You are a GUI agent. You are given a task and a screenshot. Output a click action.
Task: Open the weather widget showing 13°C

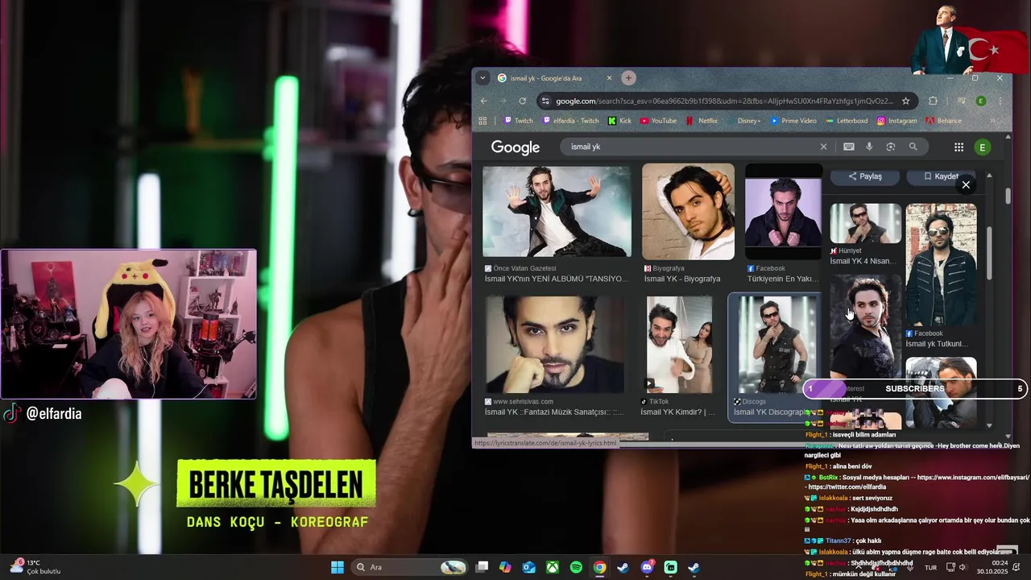[x=35, y=567]
